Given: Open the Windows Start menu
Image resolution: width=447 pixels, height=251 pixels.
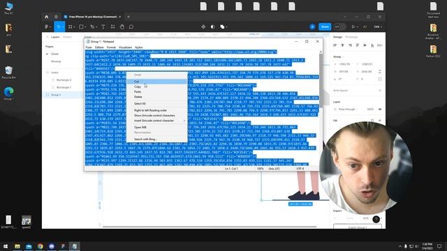Looking at the screenshot, I should point(6,246).
